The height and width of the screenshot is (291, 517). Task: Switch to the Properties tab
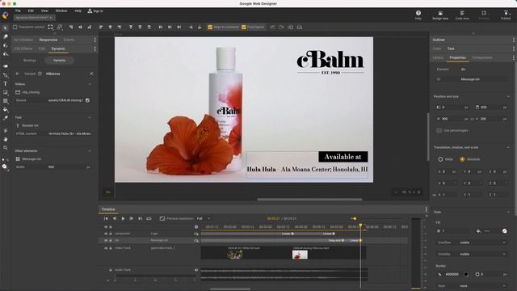tap(458, 57)
